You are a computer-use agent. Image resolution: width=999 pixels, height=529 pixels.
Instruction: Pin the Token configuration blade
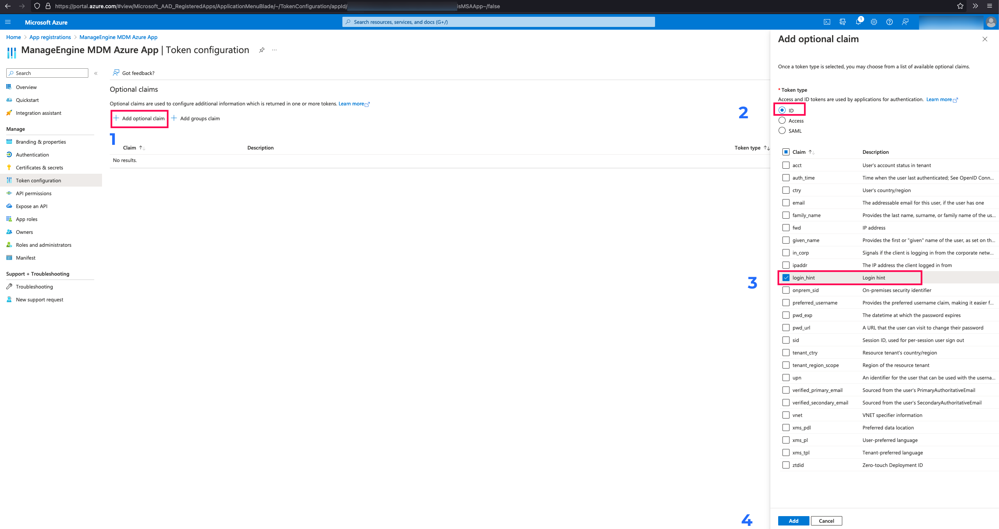click(262, 50)
